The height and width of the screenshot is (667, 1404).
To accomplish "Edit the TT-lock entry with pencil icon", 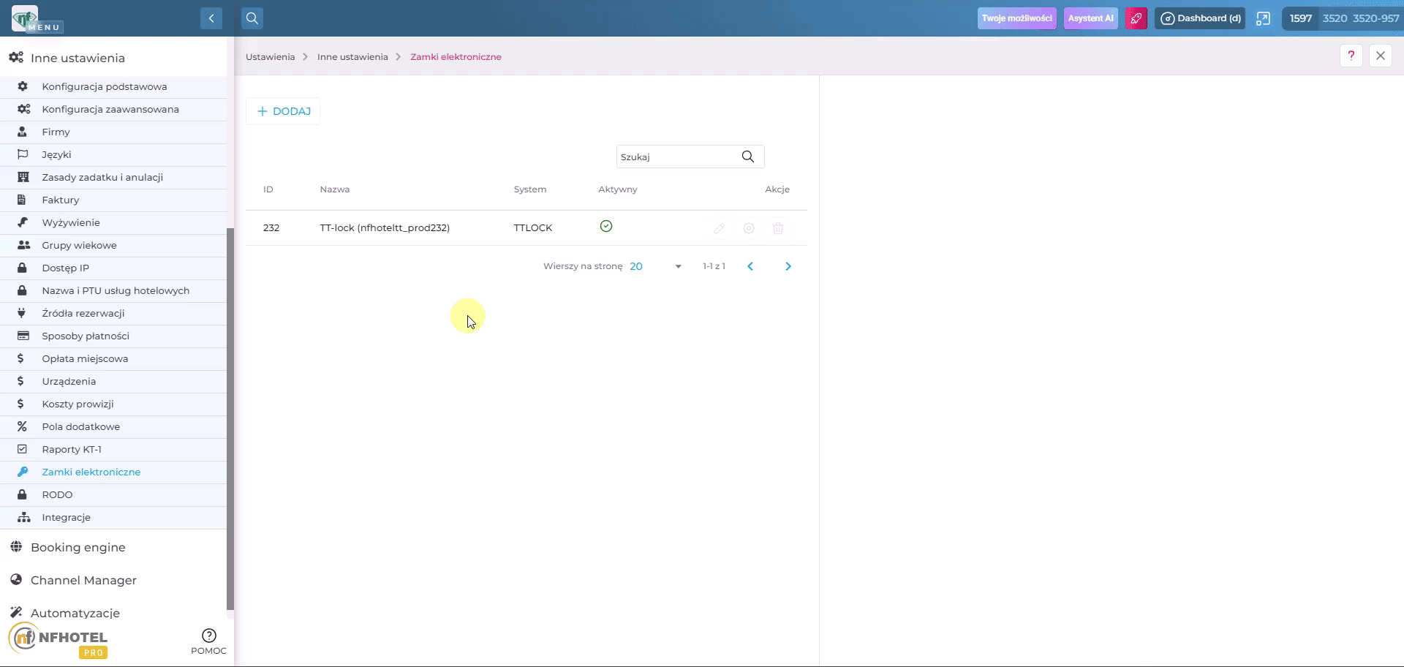I will (x=720, y=228).
